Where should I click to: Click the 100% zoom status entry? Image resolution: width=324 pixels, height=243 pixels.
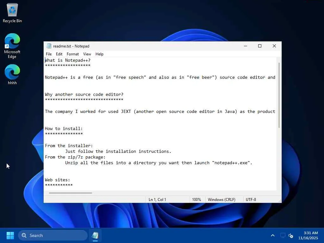coord(196,199)
